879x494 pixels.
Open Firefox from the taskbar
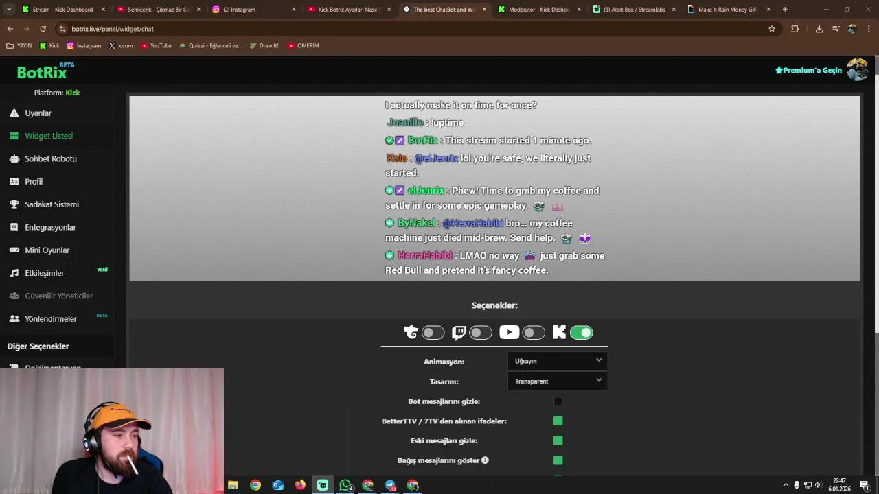click(x=300, y=485)
